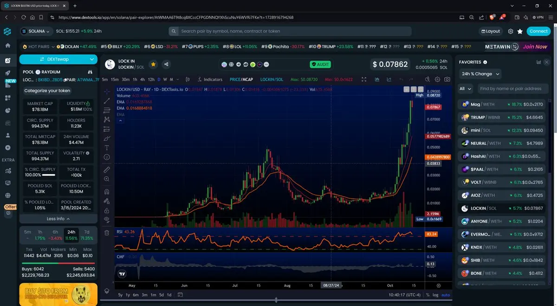Image resolution: width=557 pixels, height=306 pixels.
Task: Expand the HOT PAIRS dropdown
Action: click(x=38, y=47)
